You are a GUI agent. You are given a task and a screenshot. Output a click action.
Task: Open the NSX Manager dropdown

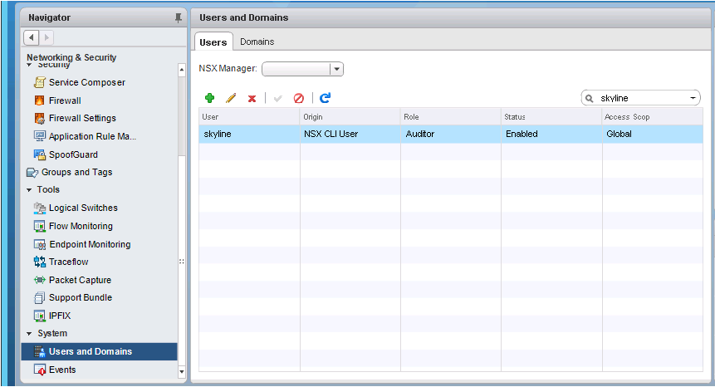336,69
